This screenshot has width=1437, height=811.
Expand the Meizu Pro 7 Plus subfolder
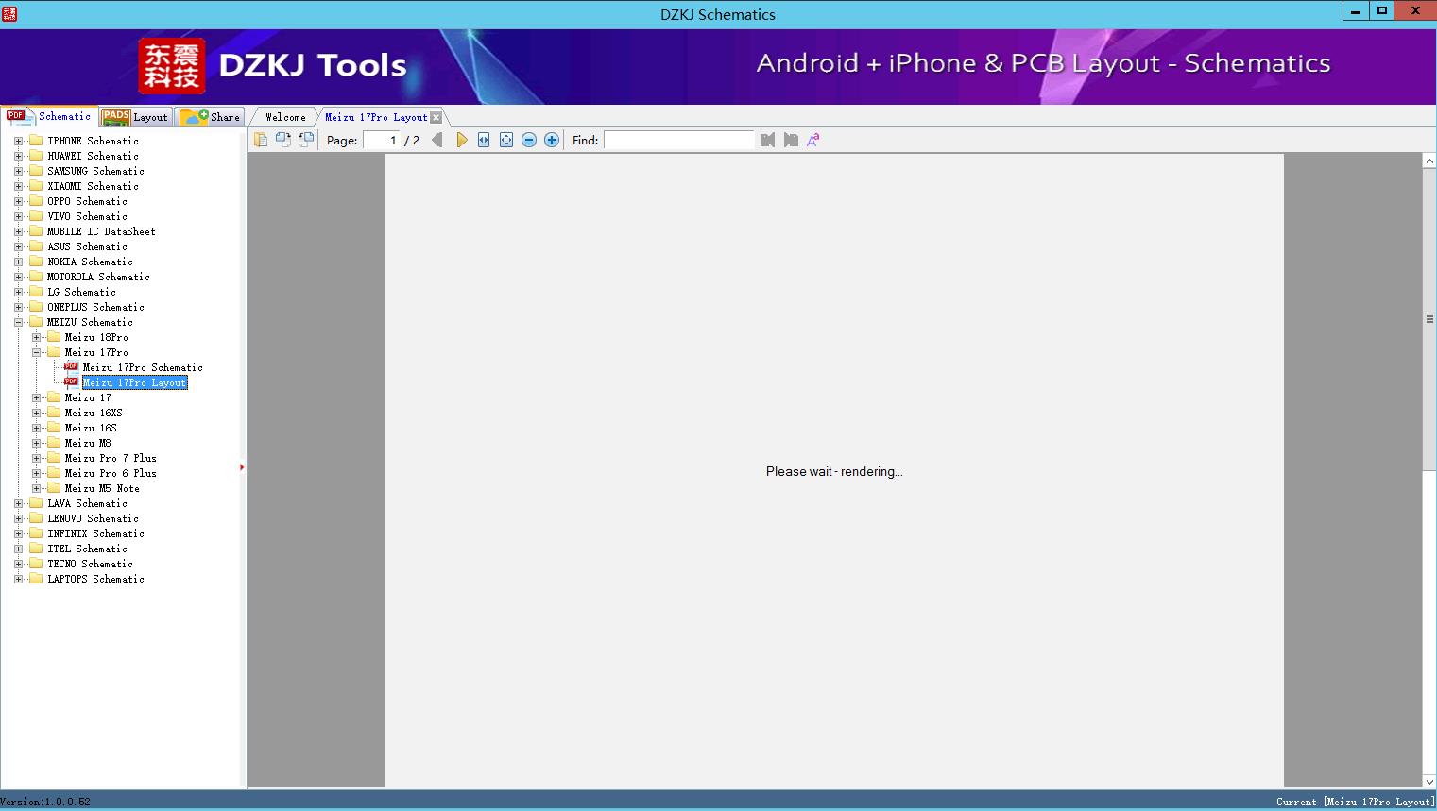tap(36, 458)
